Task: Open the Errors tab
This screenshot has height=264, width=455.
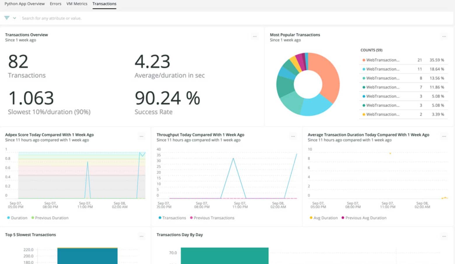Action: coord(55,4)
